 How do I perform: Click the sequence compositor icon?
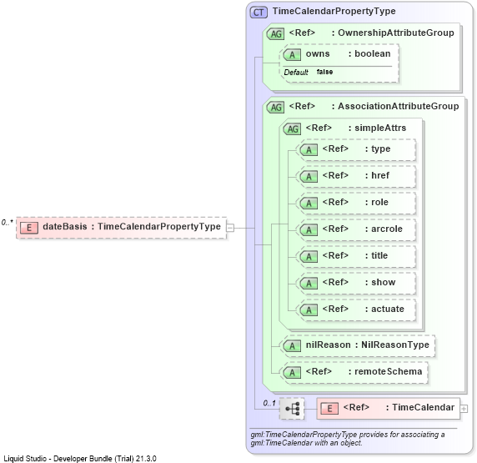tap(292, 409)
